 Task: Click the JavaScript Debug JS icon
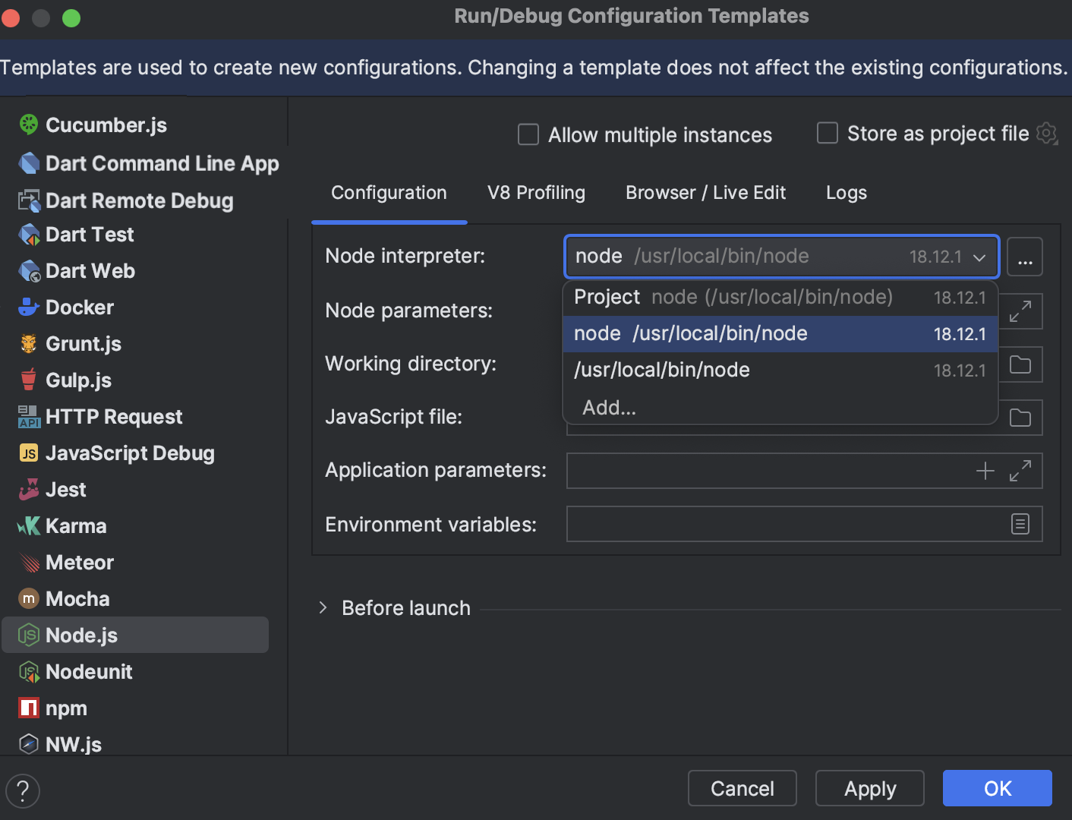coord(29,453)
